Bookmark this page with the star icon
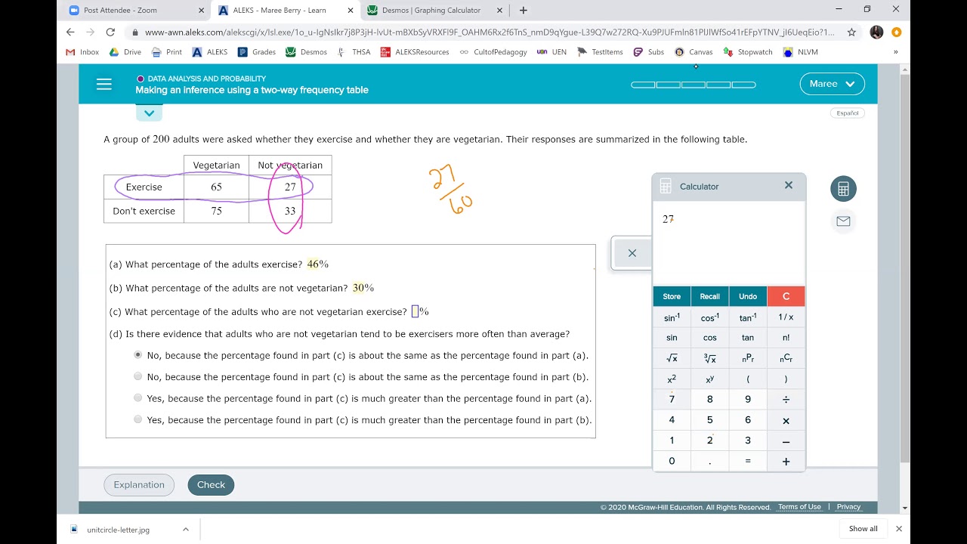Screen dimensions: 967x544 point(851,32)
